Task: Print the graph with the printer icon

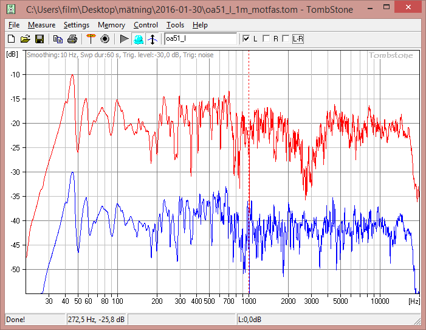Action: click(72, 39)
